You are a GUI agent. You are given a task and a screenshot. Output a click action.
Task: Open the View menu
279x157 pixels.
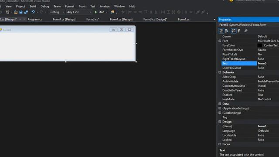(x=8, y=7)
